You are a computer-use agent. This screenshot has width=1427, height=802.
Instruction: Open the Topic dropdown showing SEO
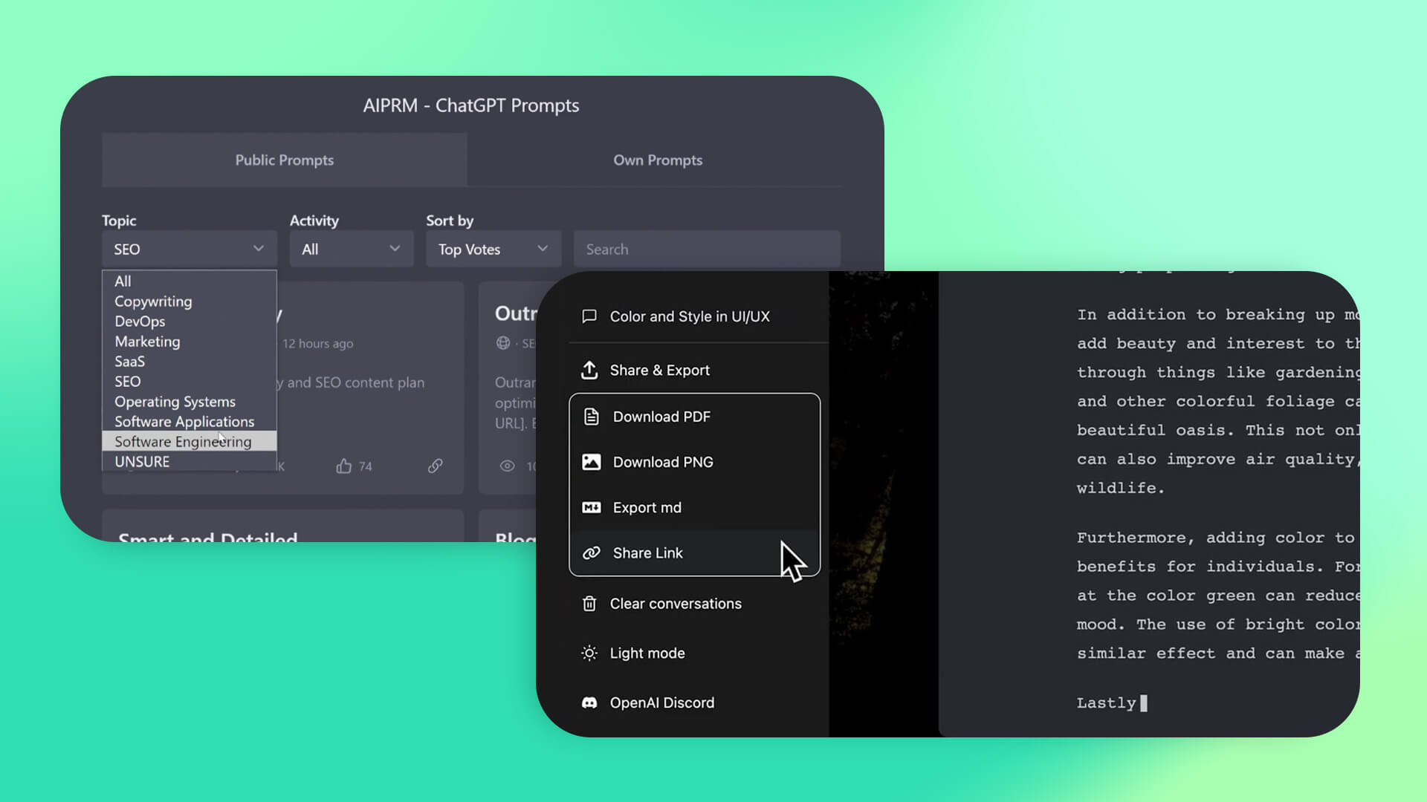(188, 249)
